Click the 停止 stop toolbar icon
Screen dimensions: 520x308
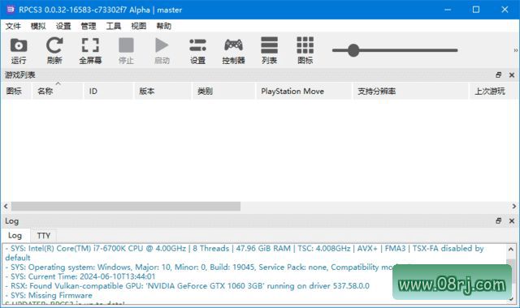coord(126,50)
